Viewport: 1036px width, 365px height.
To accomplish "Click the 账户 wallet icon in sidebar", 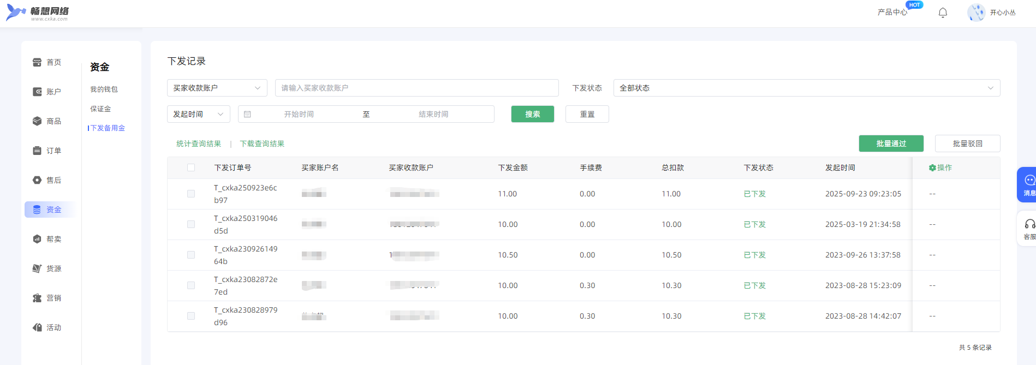I will click(x=37, y=92).
